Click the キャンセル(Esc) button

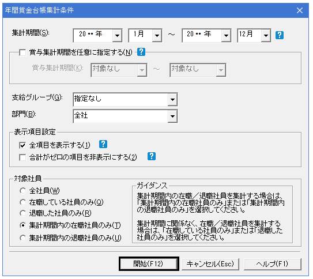210,264
